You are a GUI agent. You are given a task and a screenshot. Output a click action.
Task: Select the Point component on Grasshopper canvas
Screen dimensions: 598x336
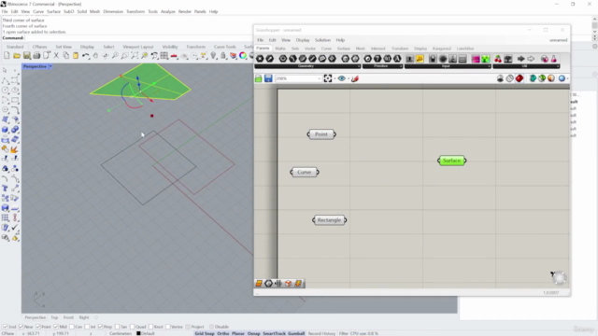(321, 134)
